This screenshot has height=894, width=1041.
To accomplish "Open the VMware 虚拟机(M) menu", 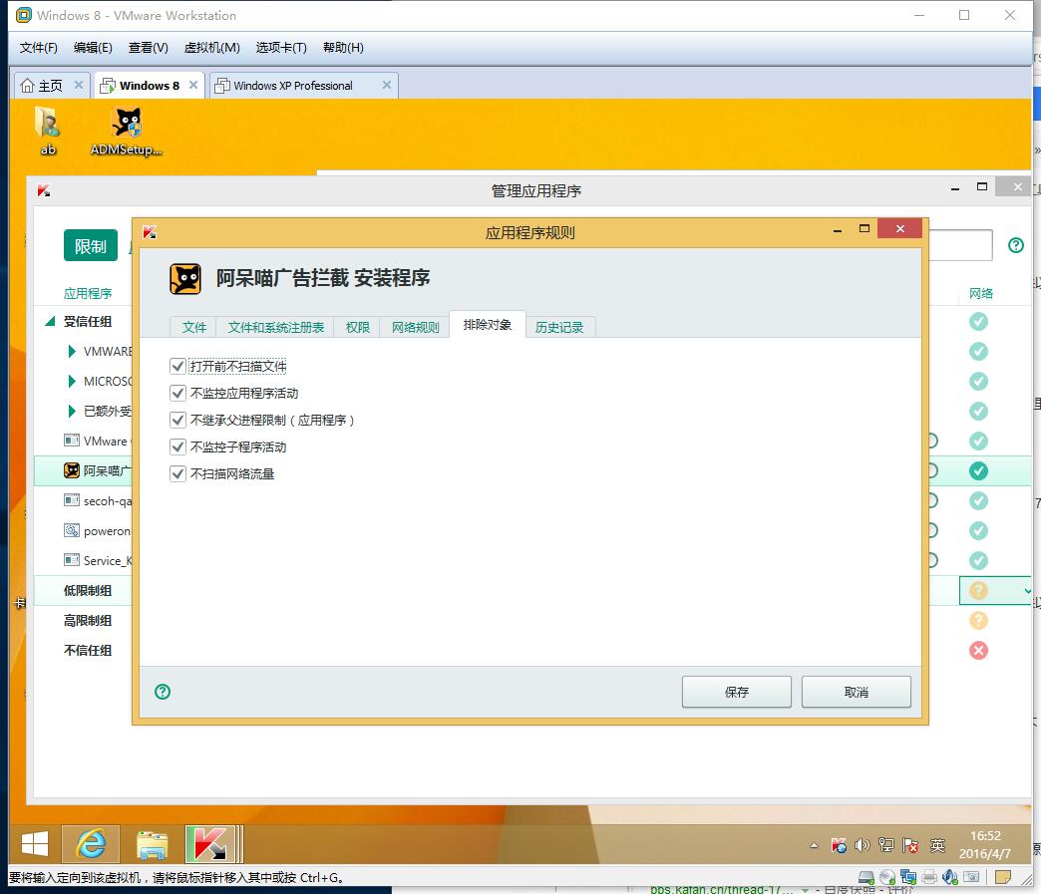I will [211, 47].
